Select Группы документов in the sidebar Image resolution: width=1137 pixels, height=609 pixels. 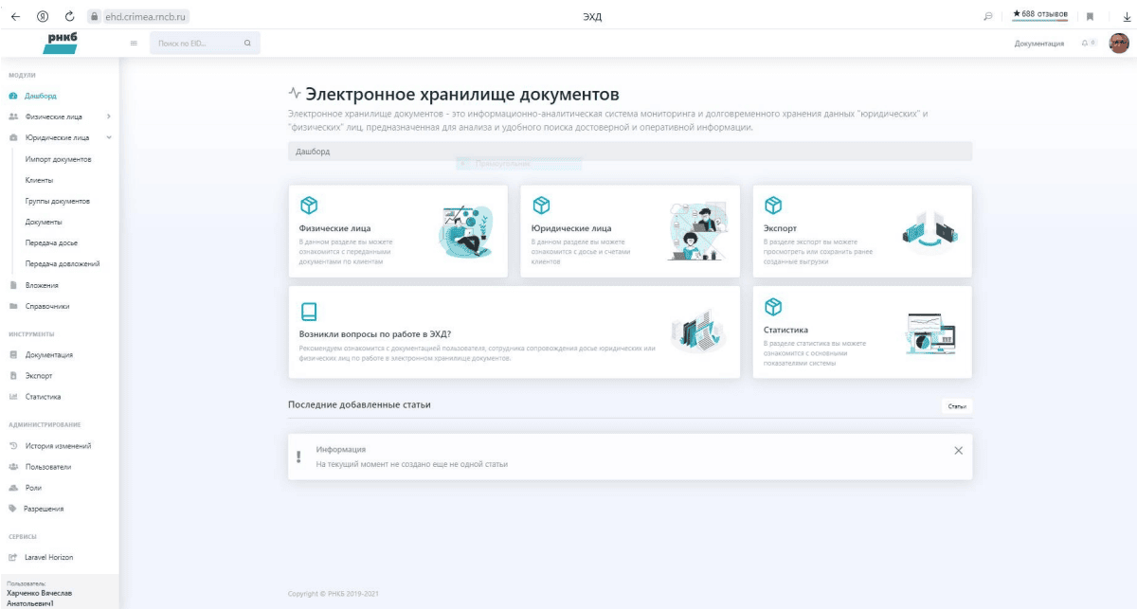(57, 201)
